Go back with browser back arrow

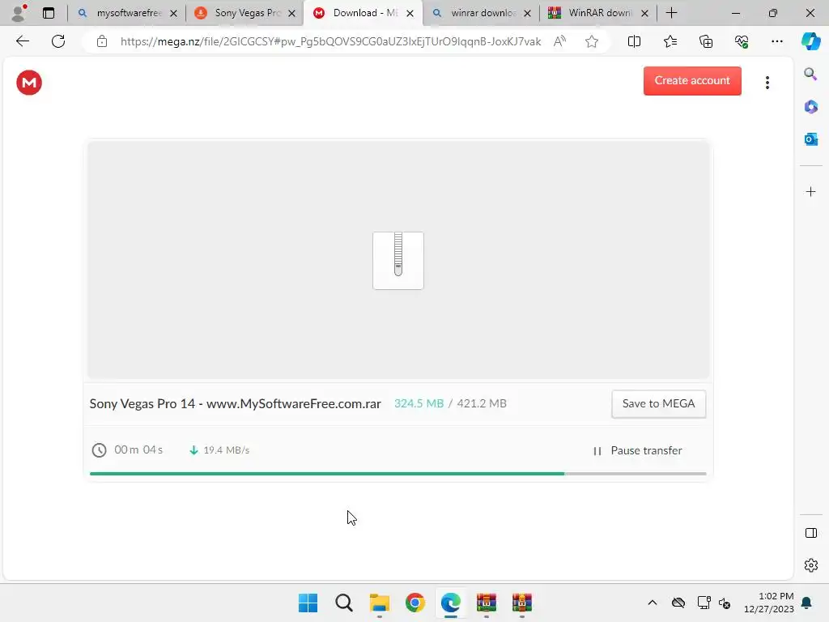coord(22,41)
